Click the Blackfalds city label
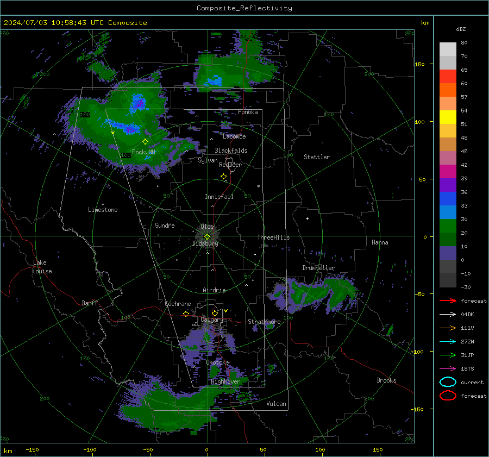489x457 pixels. (231, 151)
